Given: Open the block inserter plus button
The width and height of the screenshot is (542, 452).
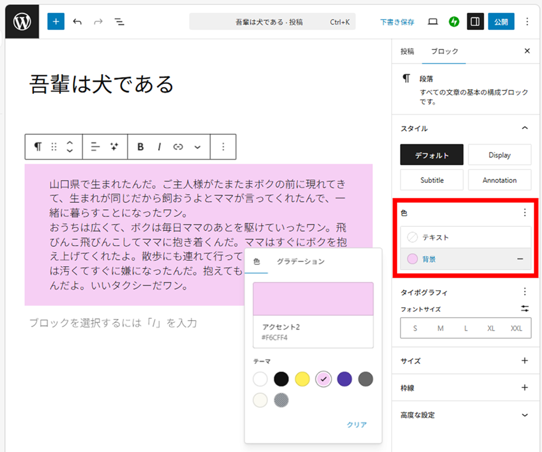Looking at the screenshot, I should click(56, 22).
